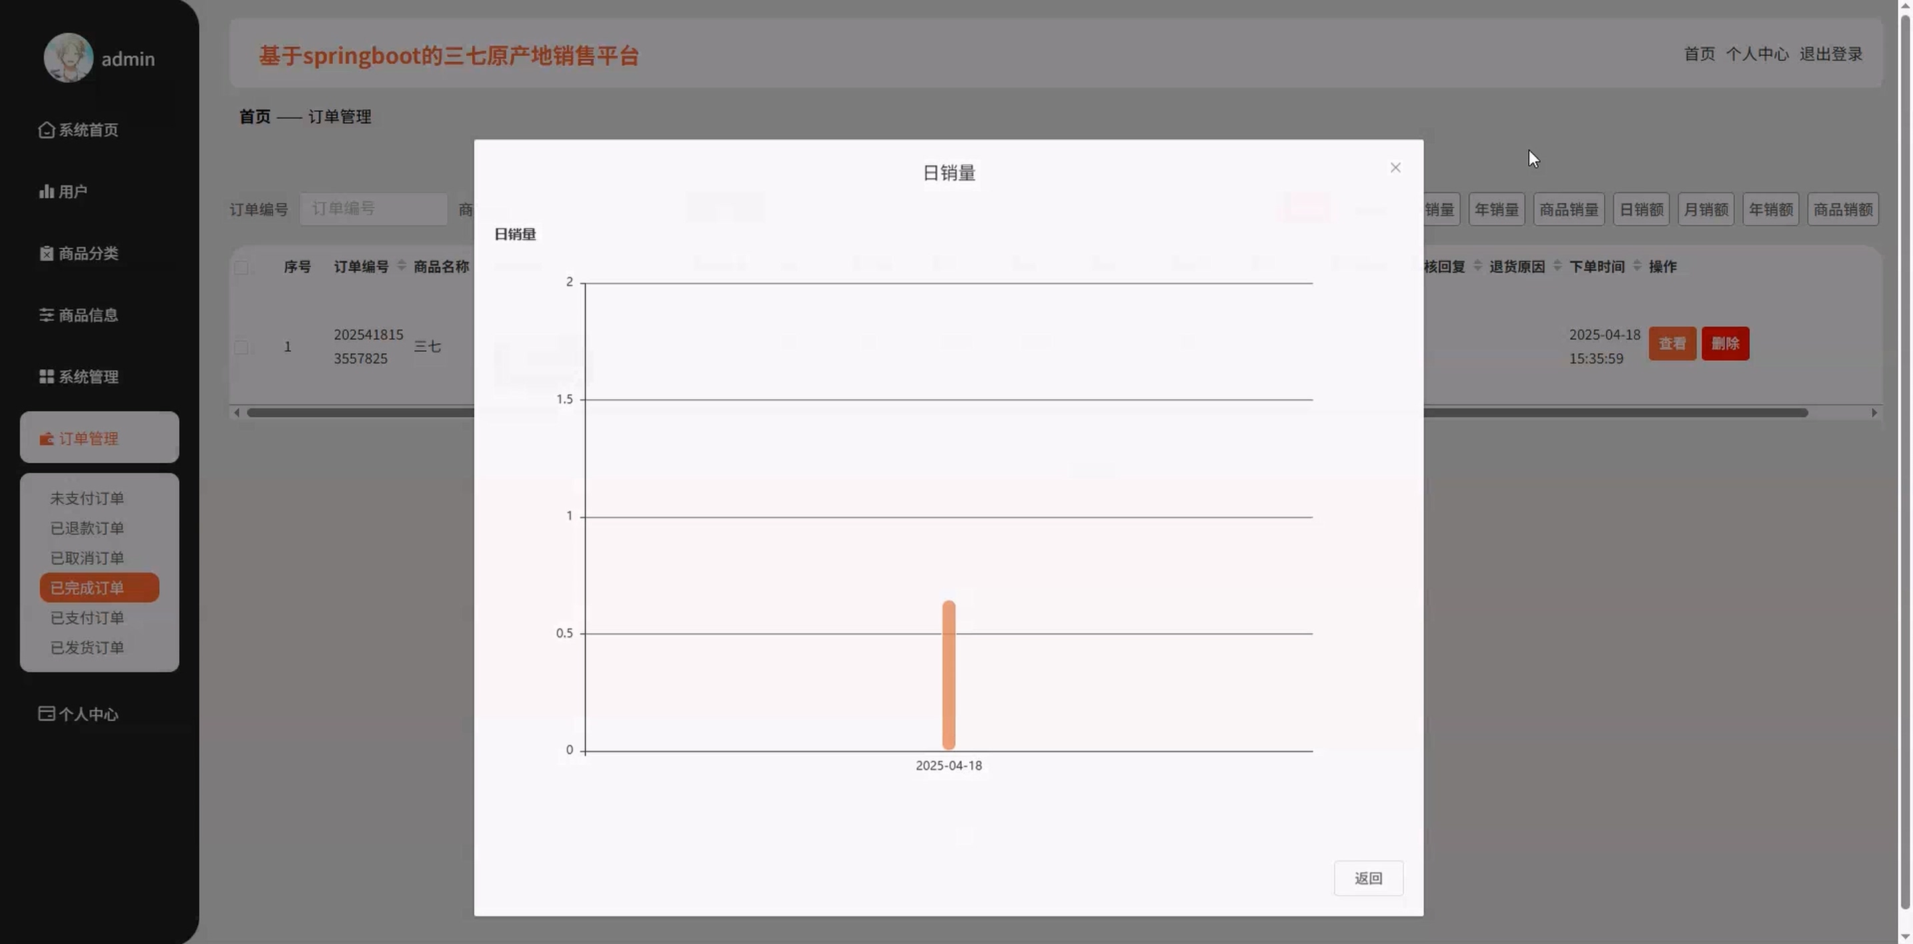This screenshot has height=944, width=1913.
Task: Click the grid icon beside 系统管理
Action: (46, 377)
